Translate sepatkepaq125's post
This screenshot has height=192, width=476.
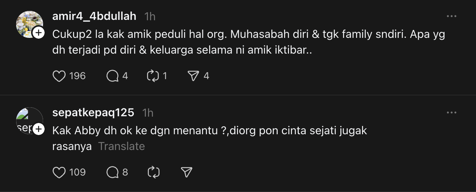tap(121, 146)
